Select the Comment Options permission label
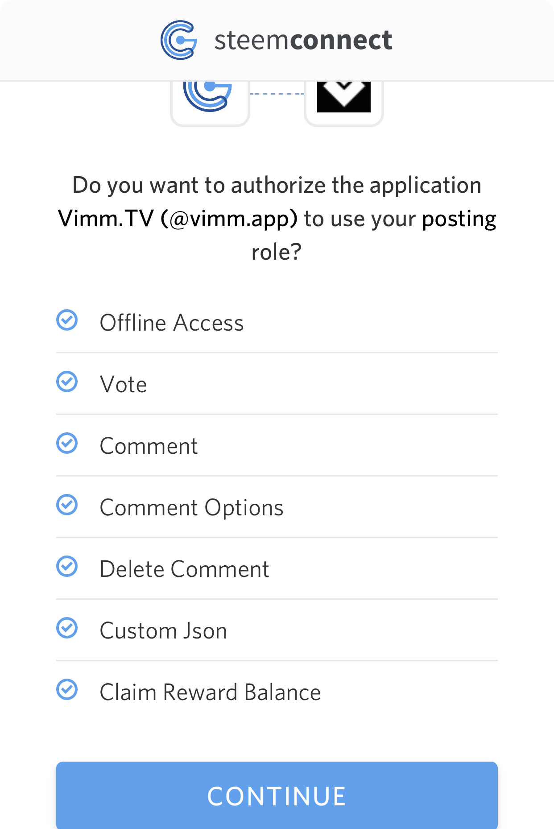 pos(191,507)
